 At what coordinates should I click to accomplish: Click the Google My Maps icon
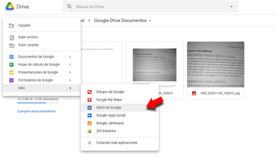tap(90, 100)
